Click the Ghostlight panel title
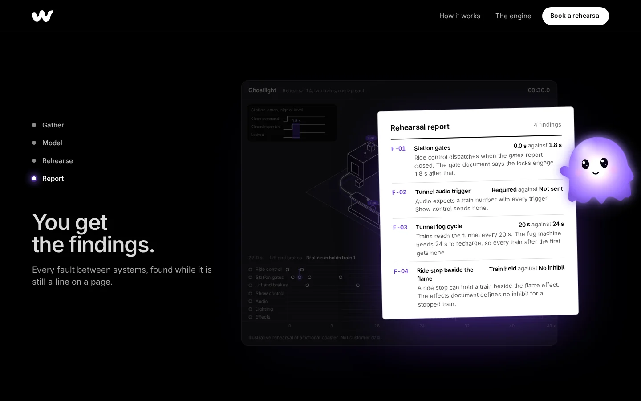 [x=262, y=90]
